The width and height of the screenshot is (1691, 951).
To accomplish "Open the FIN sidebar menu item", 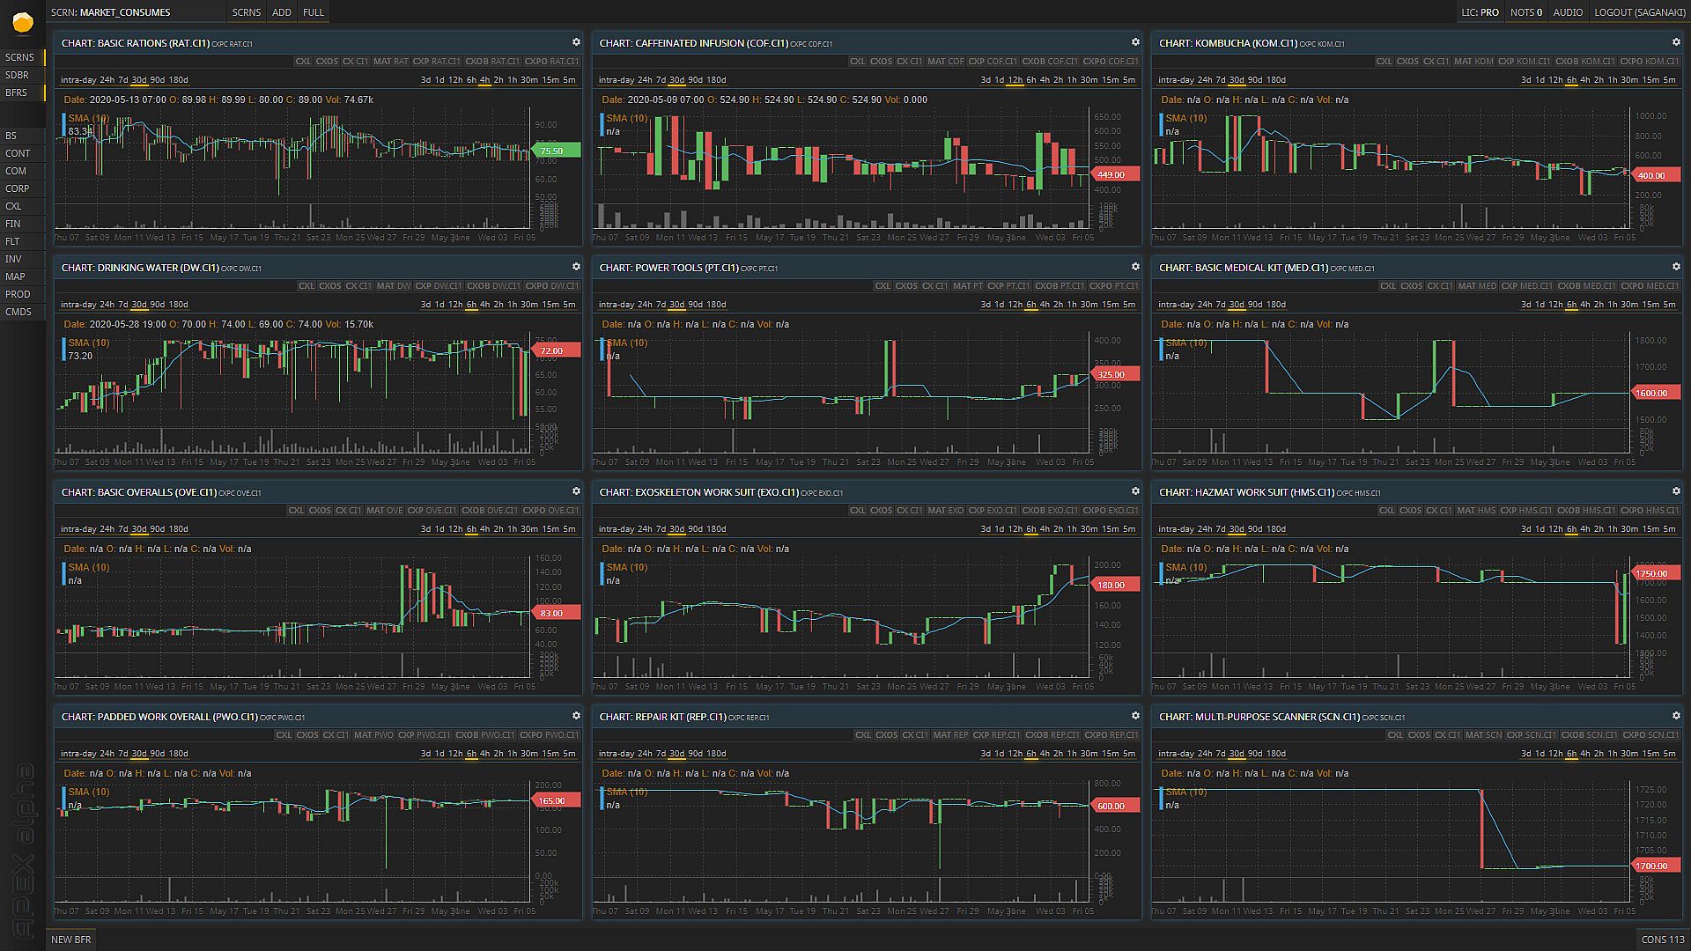I will [x=13, y=224].
